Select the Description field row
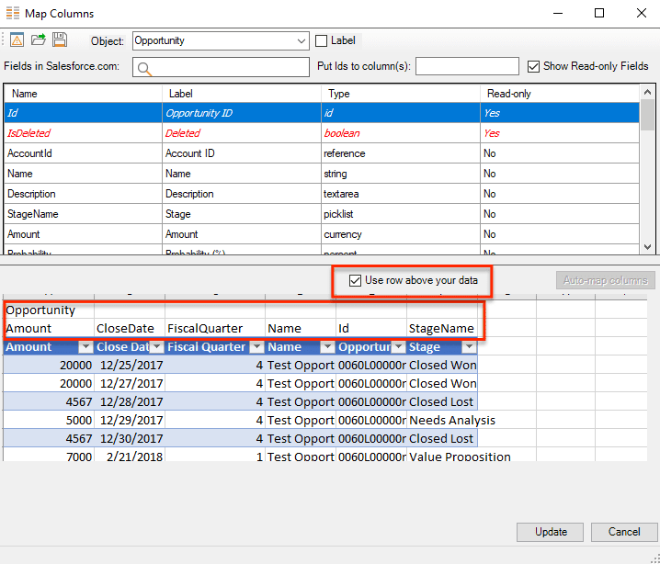This screenshot has width=660, height=564. pos(322,194)
